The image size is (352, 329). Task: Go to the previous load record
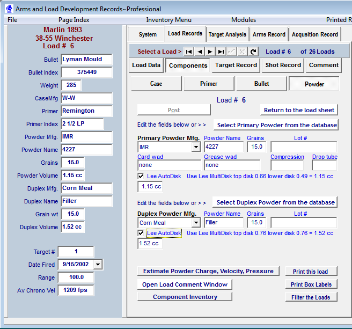point(200,52)
